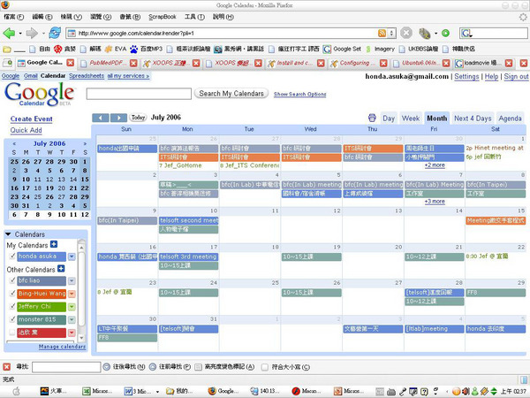Click the browser Back arrow button

[9, 34]
